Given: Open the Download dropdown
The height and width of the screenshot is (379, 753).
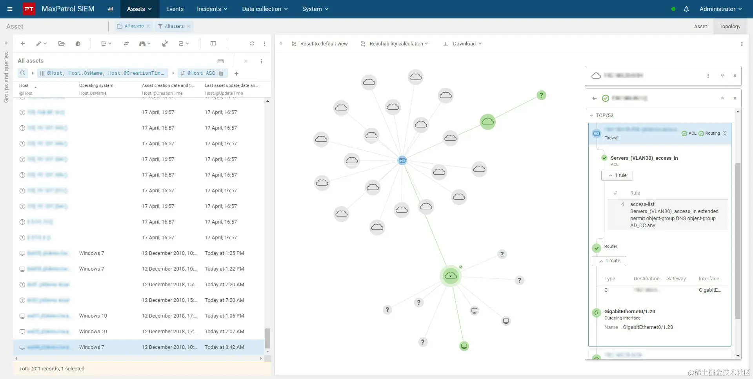Looking at the screenshot, I should 462,44.
